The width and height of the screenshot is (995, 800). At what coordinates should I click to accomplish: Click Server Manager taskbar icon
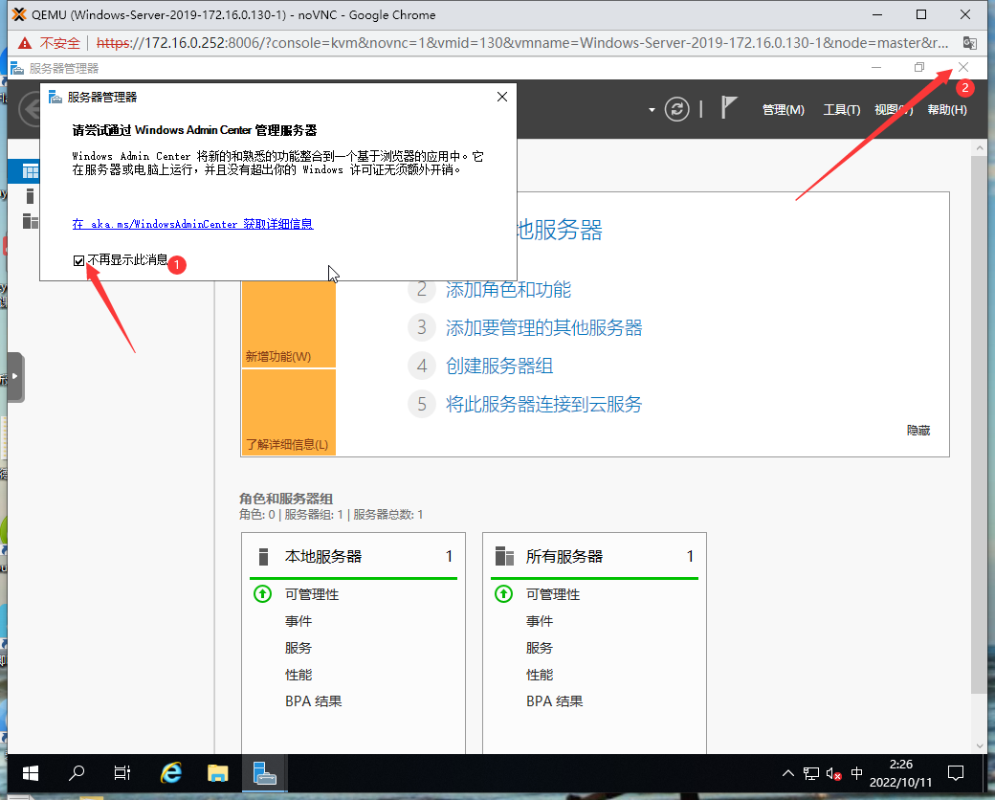tap(264, 772)
